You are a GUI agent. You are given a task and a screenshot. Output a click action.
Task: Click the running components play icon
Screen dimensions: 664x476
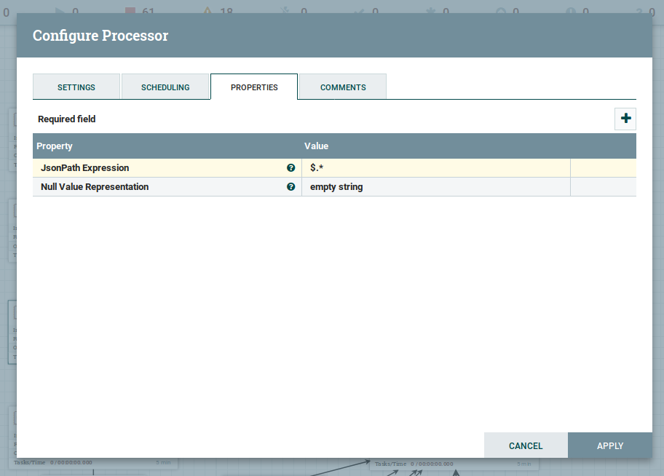pyautogui.click(x=60, y=12)
